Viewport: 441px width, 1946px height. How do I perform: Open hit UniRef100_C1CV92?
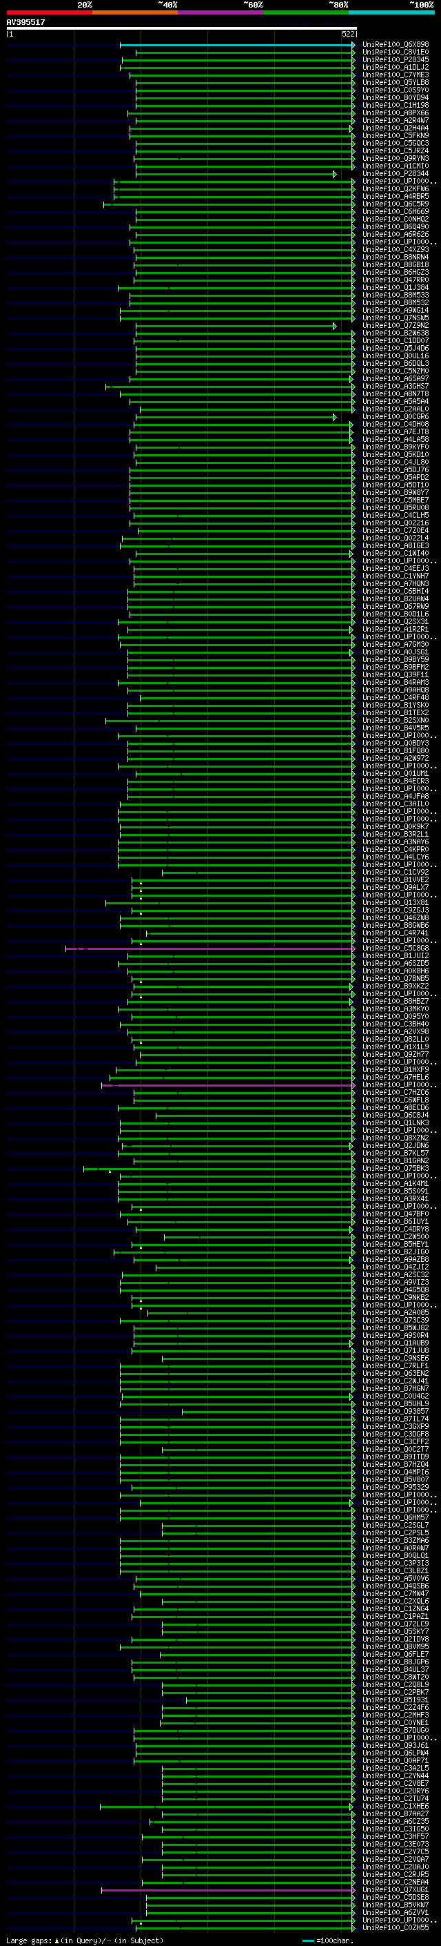(395, 873)
